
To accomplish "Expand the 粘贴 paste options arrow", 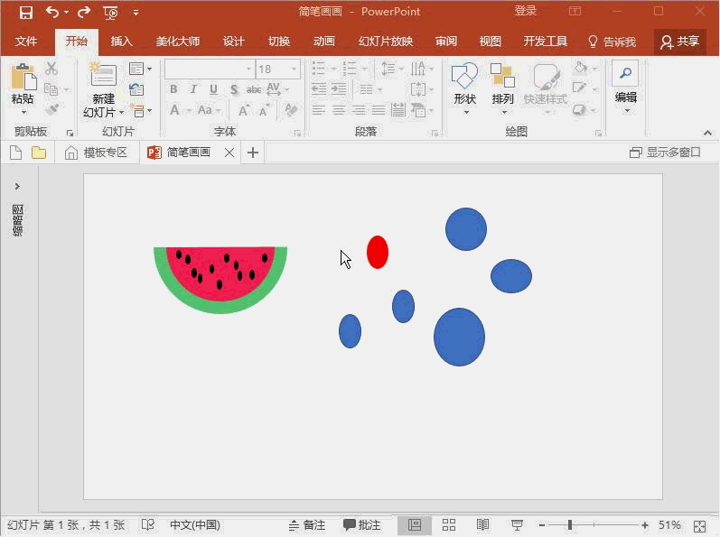I will 23,112.
